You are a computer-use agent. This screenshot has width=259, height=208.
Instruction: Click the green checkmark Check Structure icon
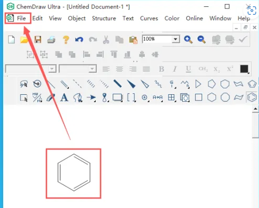[243, 39]
